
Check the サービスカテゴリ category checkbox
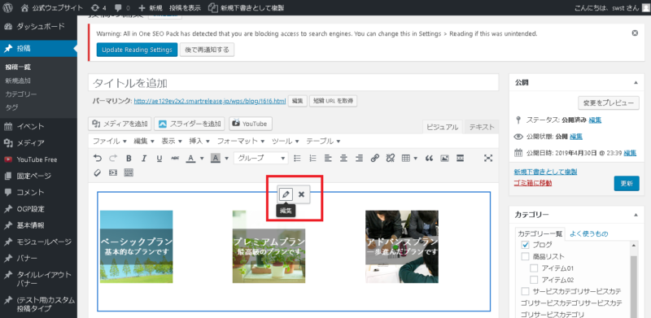pos(525,291)
